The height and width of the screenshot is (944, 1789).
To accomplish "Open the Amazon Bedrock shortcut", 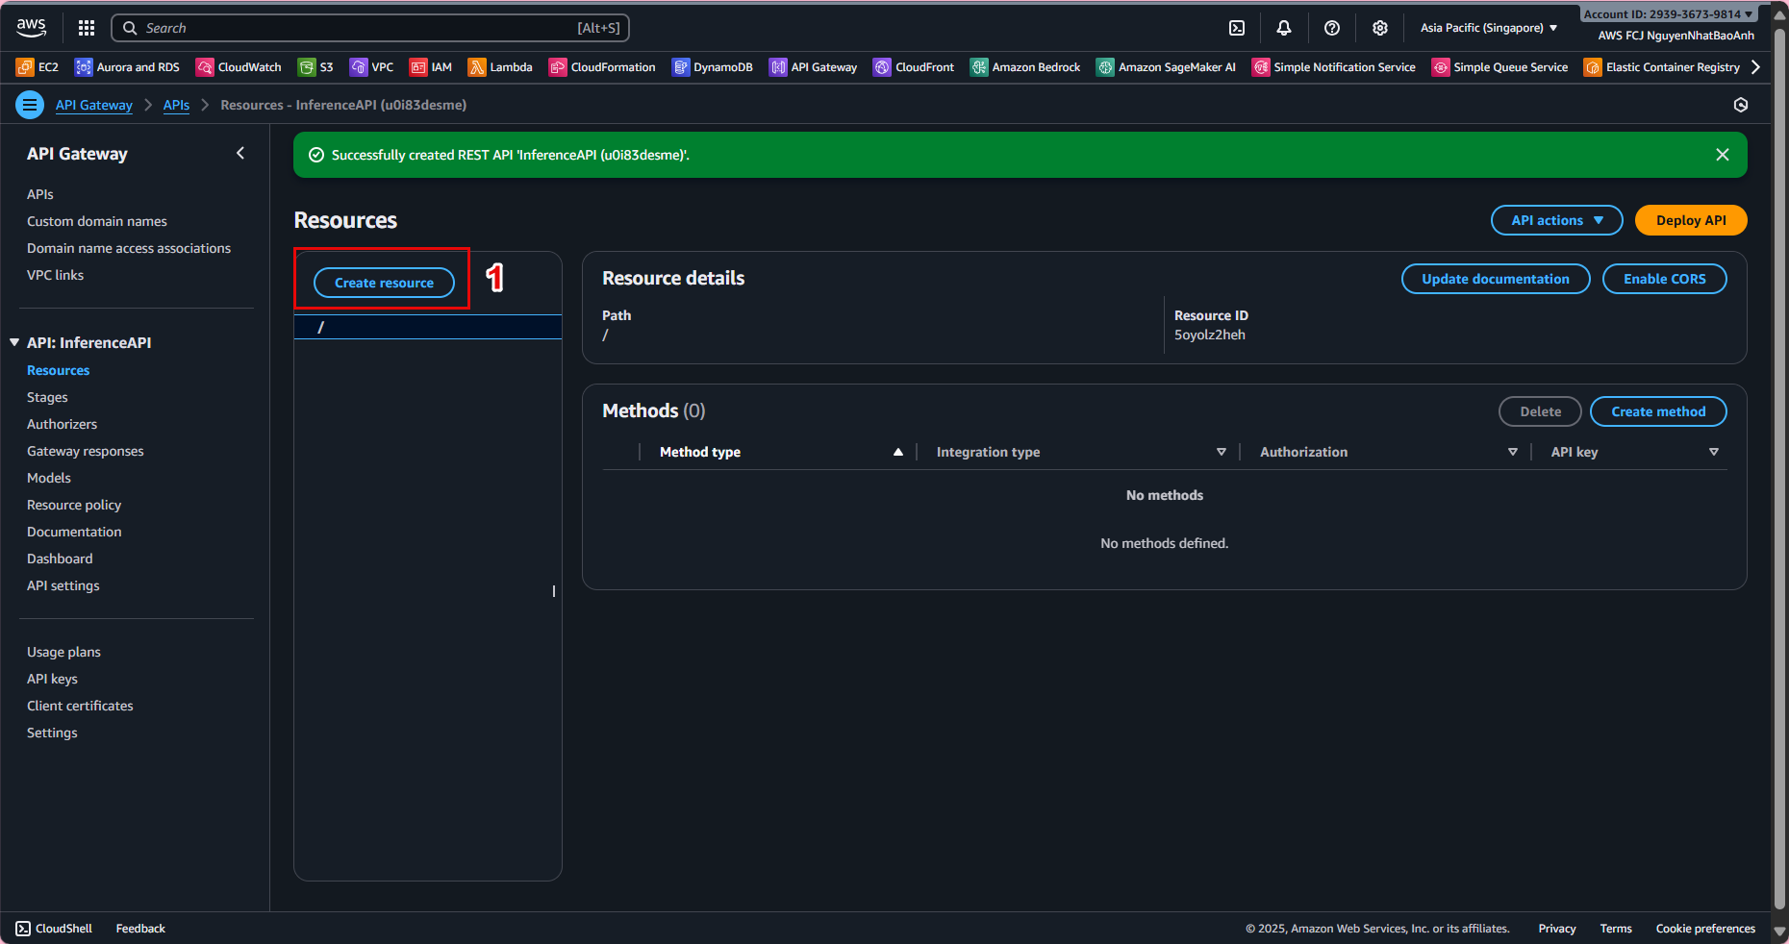I will pyautogui.click(x=1025, y=67).
